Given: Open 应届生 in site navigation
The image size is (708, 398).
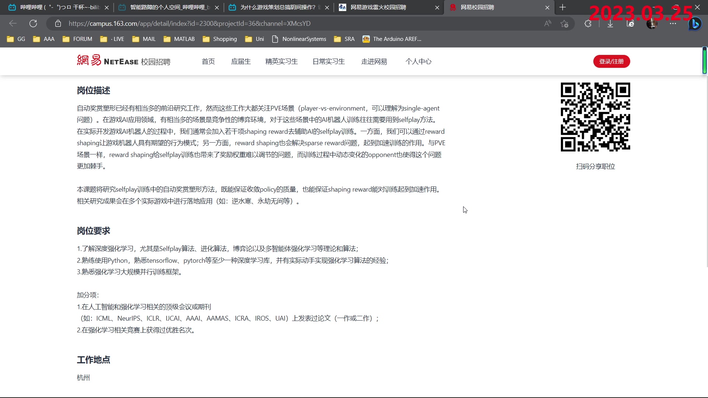Looking at the screenshot, I should [x=241, y=62].
